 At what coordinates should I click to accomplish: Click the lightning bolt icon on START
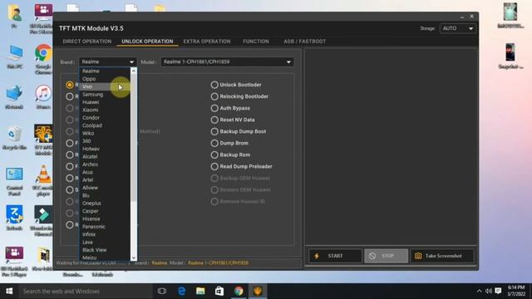pos(317,256)
